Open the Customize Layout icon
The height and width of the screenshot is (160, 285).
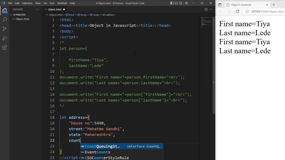[186, 3]
